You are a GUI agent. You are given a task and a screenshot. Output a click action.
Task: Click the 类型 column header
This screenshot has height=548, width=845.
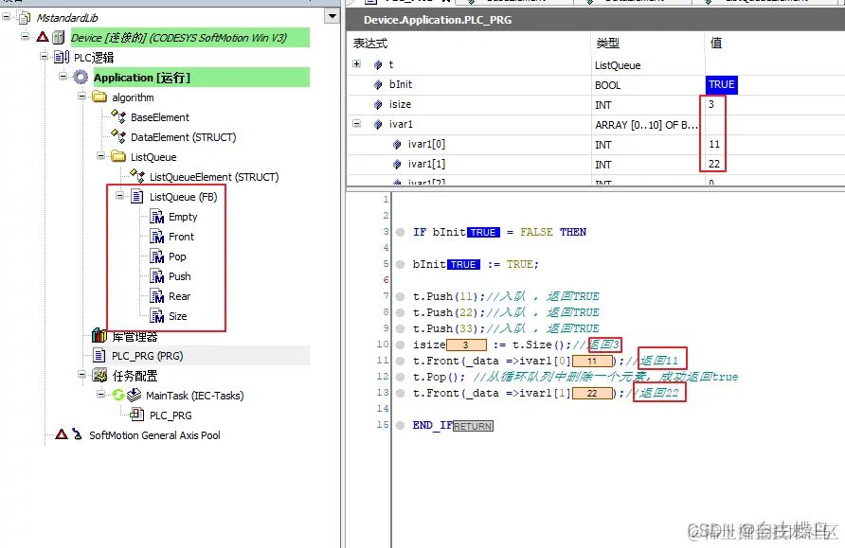pos(608,44)
